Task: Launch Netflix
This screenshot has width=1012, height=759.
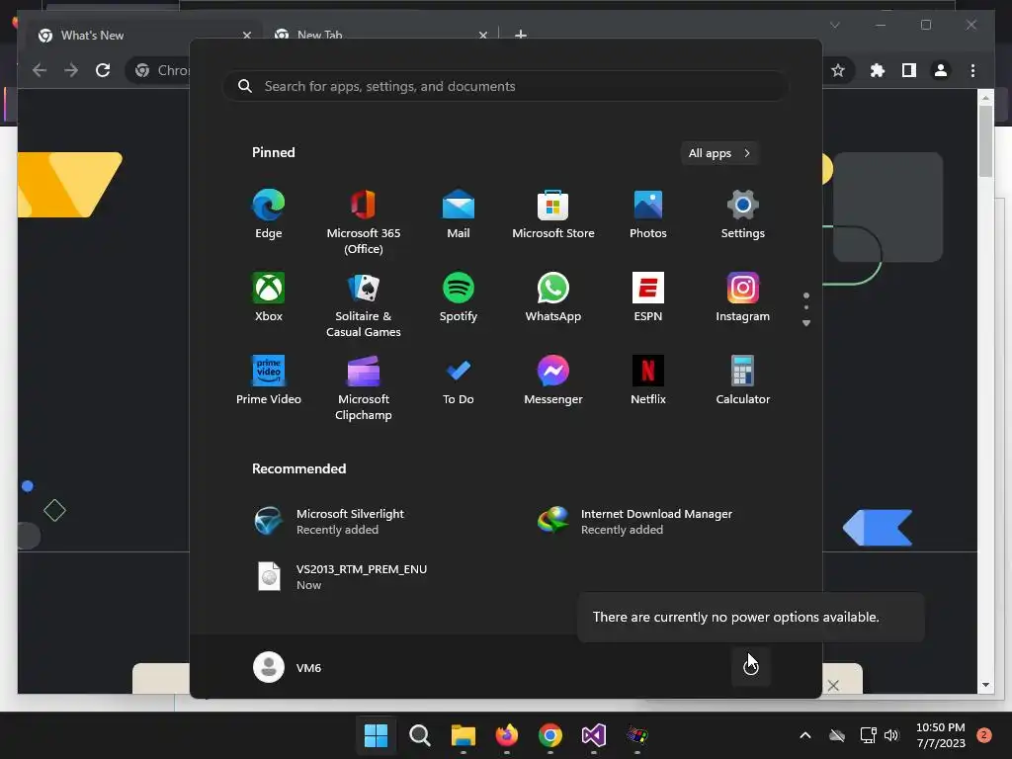Action: click(x=648, y=380)
